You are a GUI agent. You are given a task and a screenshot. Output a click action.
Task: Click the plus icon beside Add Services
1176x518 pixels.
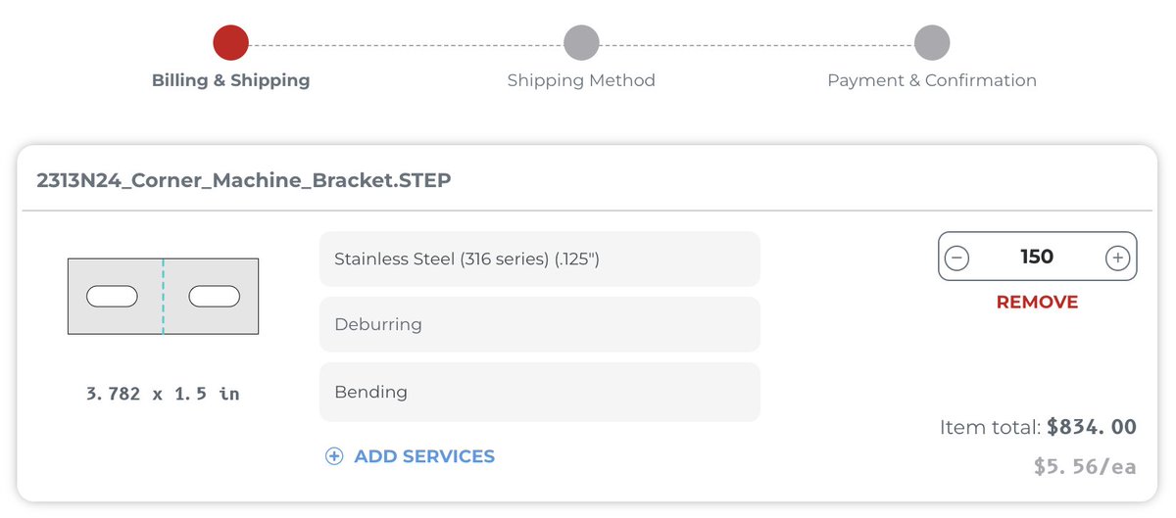tap(334, 456)
